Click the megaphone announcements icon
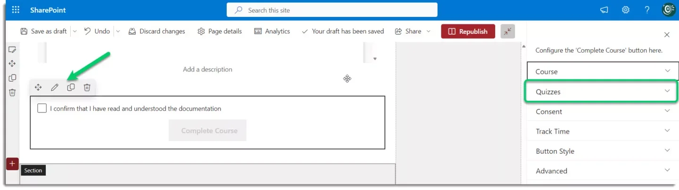This screenshot has width=679, height=190. [x=604, y=10]
